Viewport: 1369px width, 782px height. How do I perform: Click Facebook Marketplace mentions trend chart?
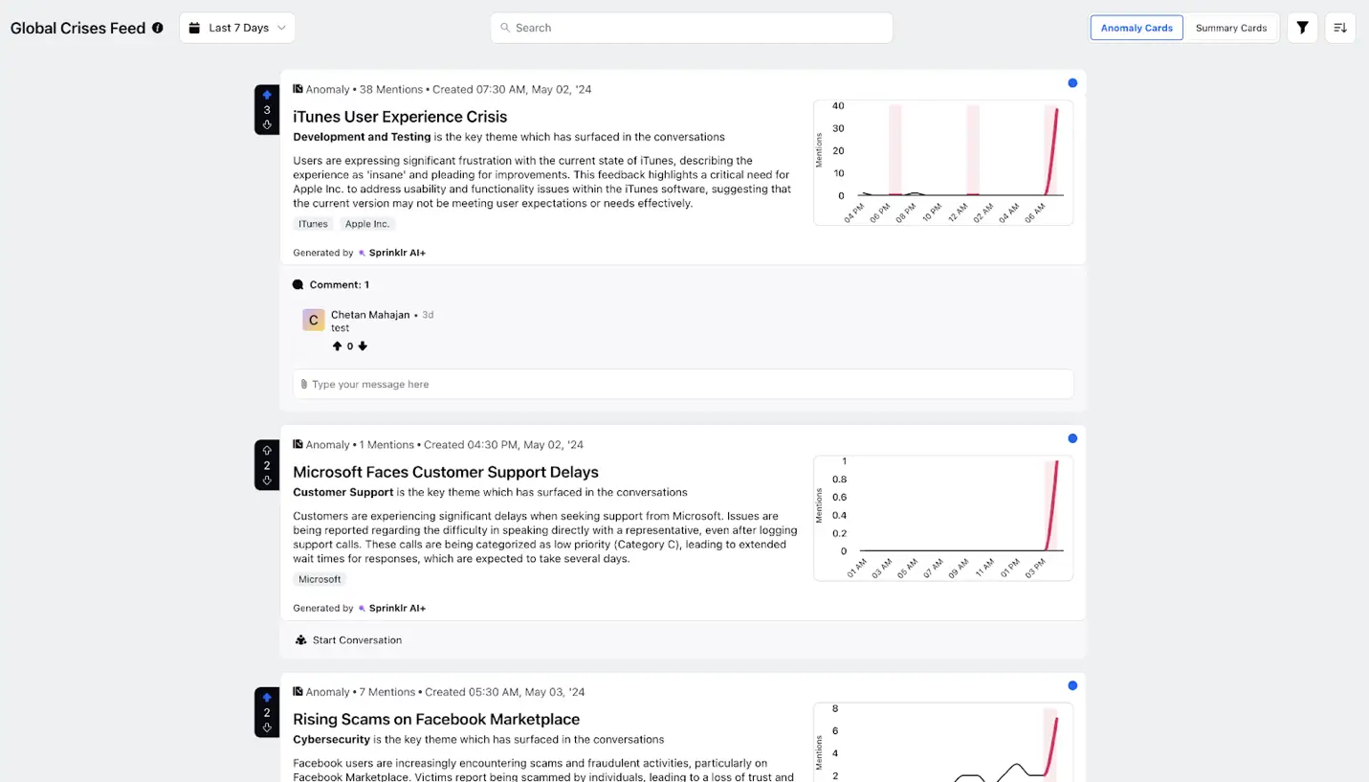942,742
